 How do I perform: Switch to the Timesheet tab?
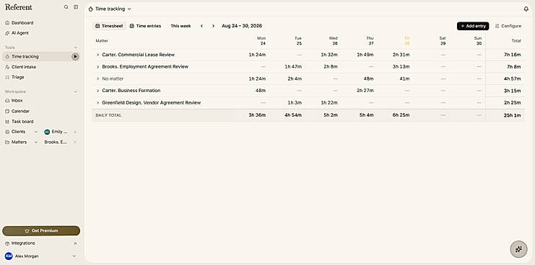pos(109,26)
